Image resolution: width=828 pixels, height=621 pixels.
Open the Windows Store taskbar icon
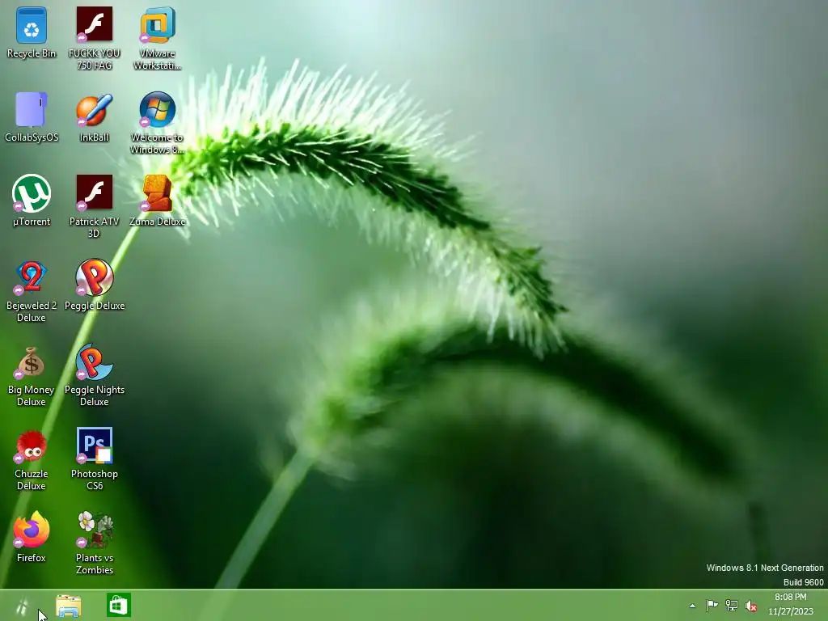(x=119, y=605)
